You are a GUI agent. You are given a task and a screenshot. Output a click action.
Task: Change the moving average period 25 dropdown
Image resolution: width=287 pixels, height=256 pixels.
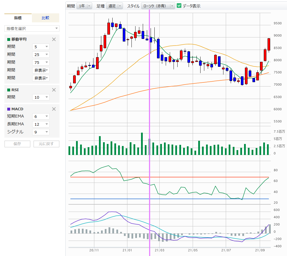point(41,55)
